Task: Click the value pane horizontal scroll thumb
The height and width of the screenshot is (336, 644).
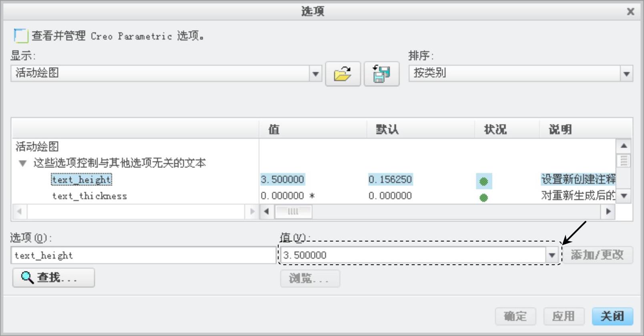Action: tap(293, 211)
